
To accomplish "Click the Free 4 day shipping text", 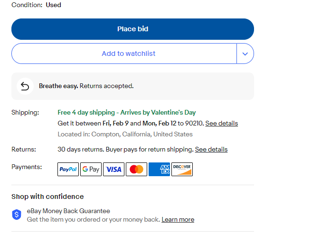I will coord(126,112).
